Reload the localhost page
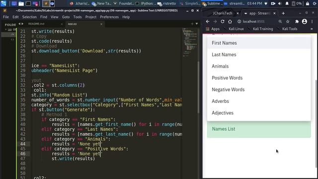Viewport: 318px width, 179px height. [x=223, y=21]
